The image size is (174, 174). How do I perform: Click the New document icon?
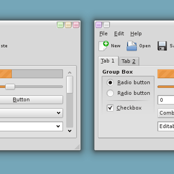click(x=104, y=46)
